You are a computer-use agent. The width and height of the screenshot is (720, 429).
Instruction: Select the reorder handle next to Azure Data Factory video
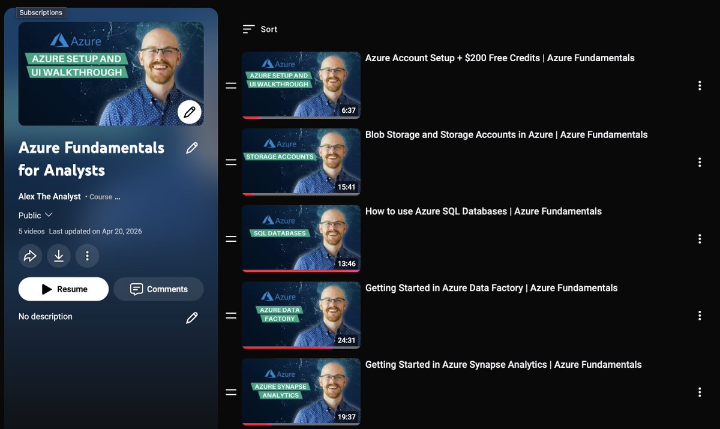pos(230,316)
